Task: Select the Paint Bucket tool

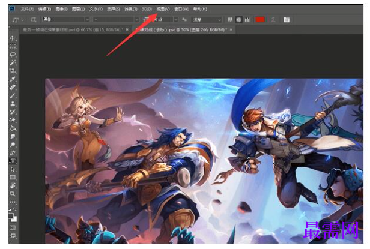Action: pyautogui.click(x=13, y=128)
